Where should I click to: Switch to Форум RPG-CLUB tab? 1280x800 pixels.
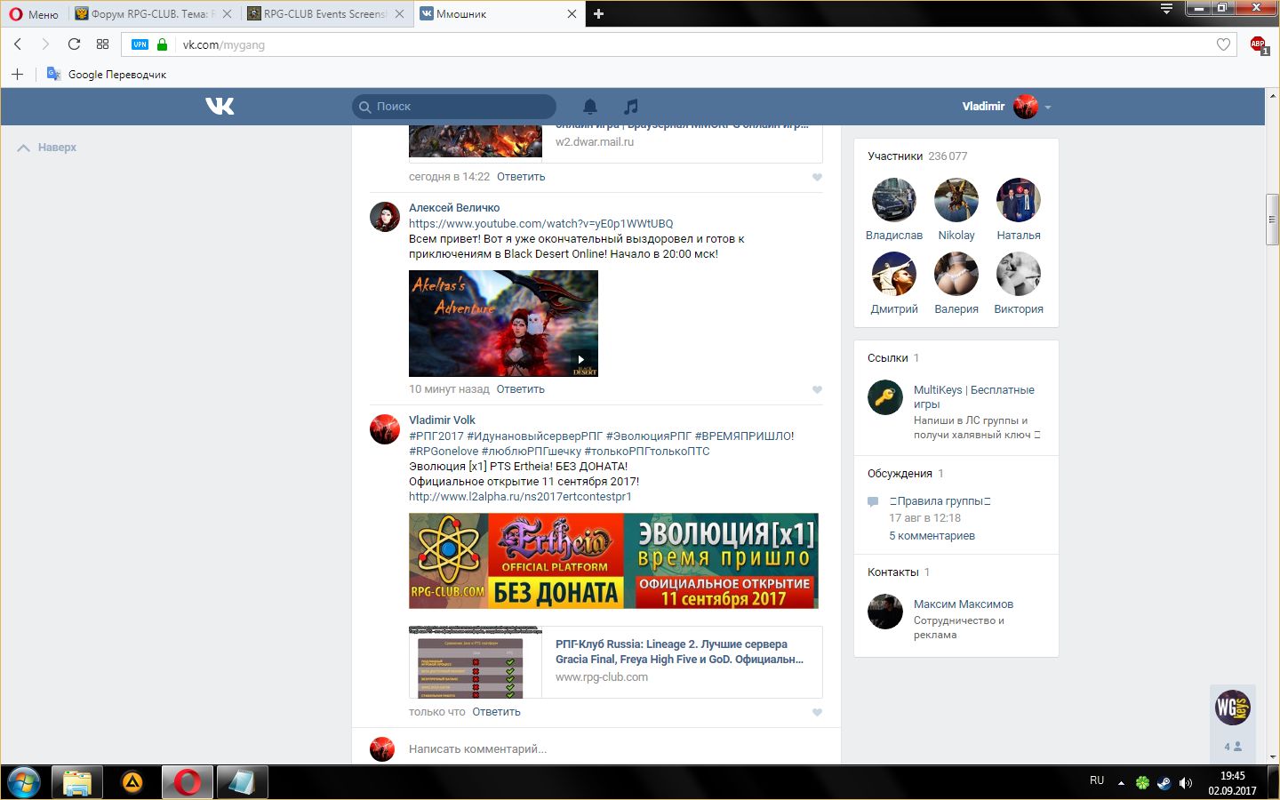coord(153,13)
